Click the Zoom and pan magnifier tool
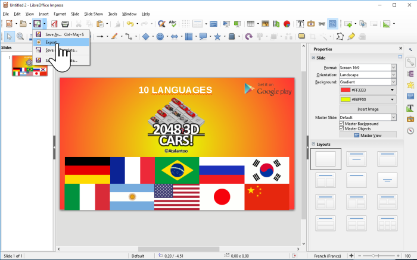 pyautogui.click(x=20, y=36)
